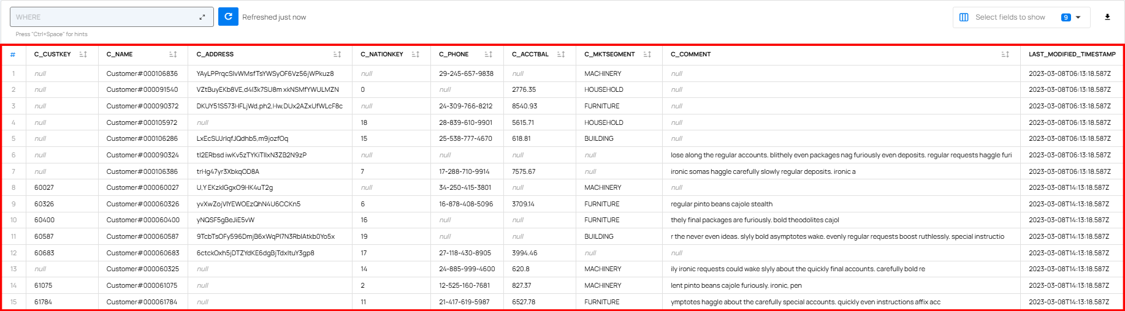The image size is (1125, 311).
Task: Sort by C_MKTSEGMENT column
Action: 647,54
